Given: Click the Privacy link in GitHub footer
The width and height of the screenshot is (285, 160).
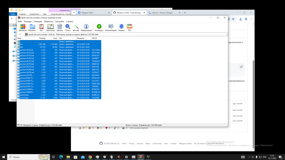Looking at the screenshot, I should pyautogui.click(x=132, y=144).
